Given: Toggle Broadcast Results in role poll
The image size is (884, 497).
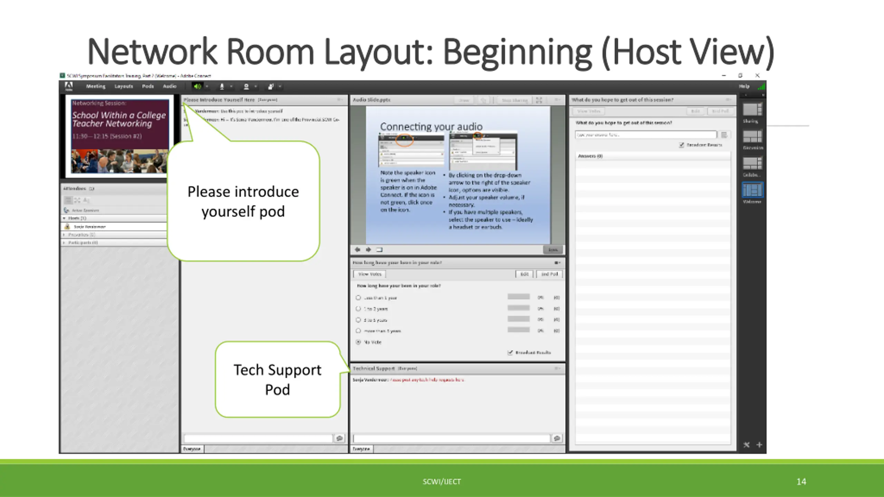Looking at the screenshot, I should click(510, 352).
